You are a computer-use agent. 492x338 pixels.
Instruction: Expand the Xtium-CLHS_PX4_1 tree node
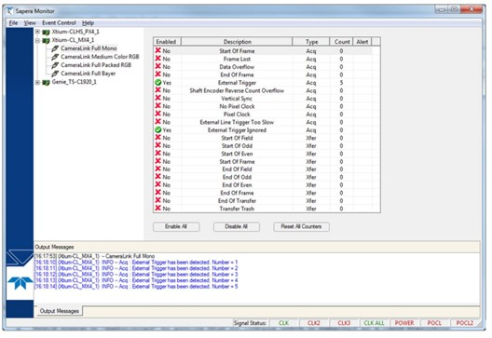37,32
